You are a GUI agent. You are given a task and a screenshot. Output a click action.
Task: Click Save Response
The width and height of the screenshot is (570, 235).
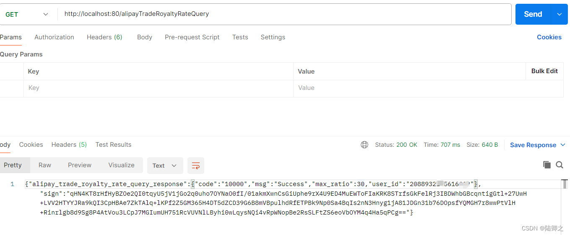click(x=533, y=145)
